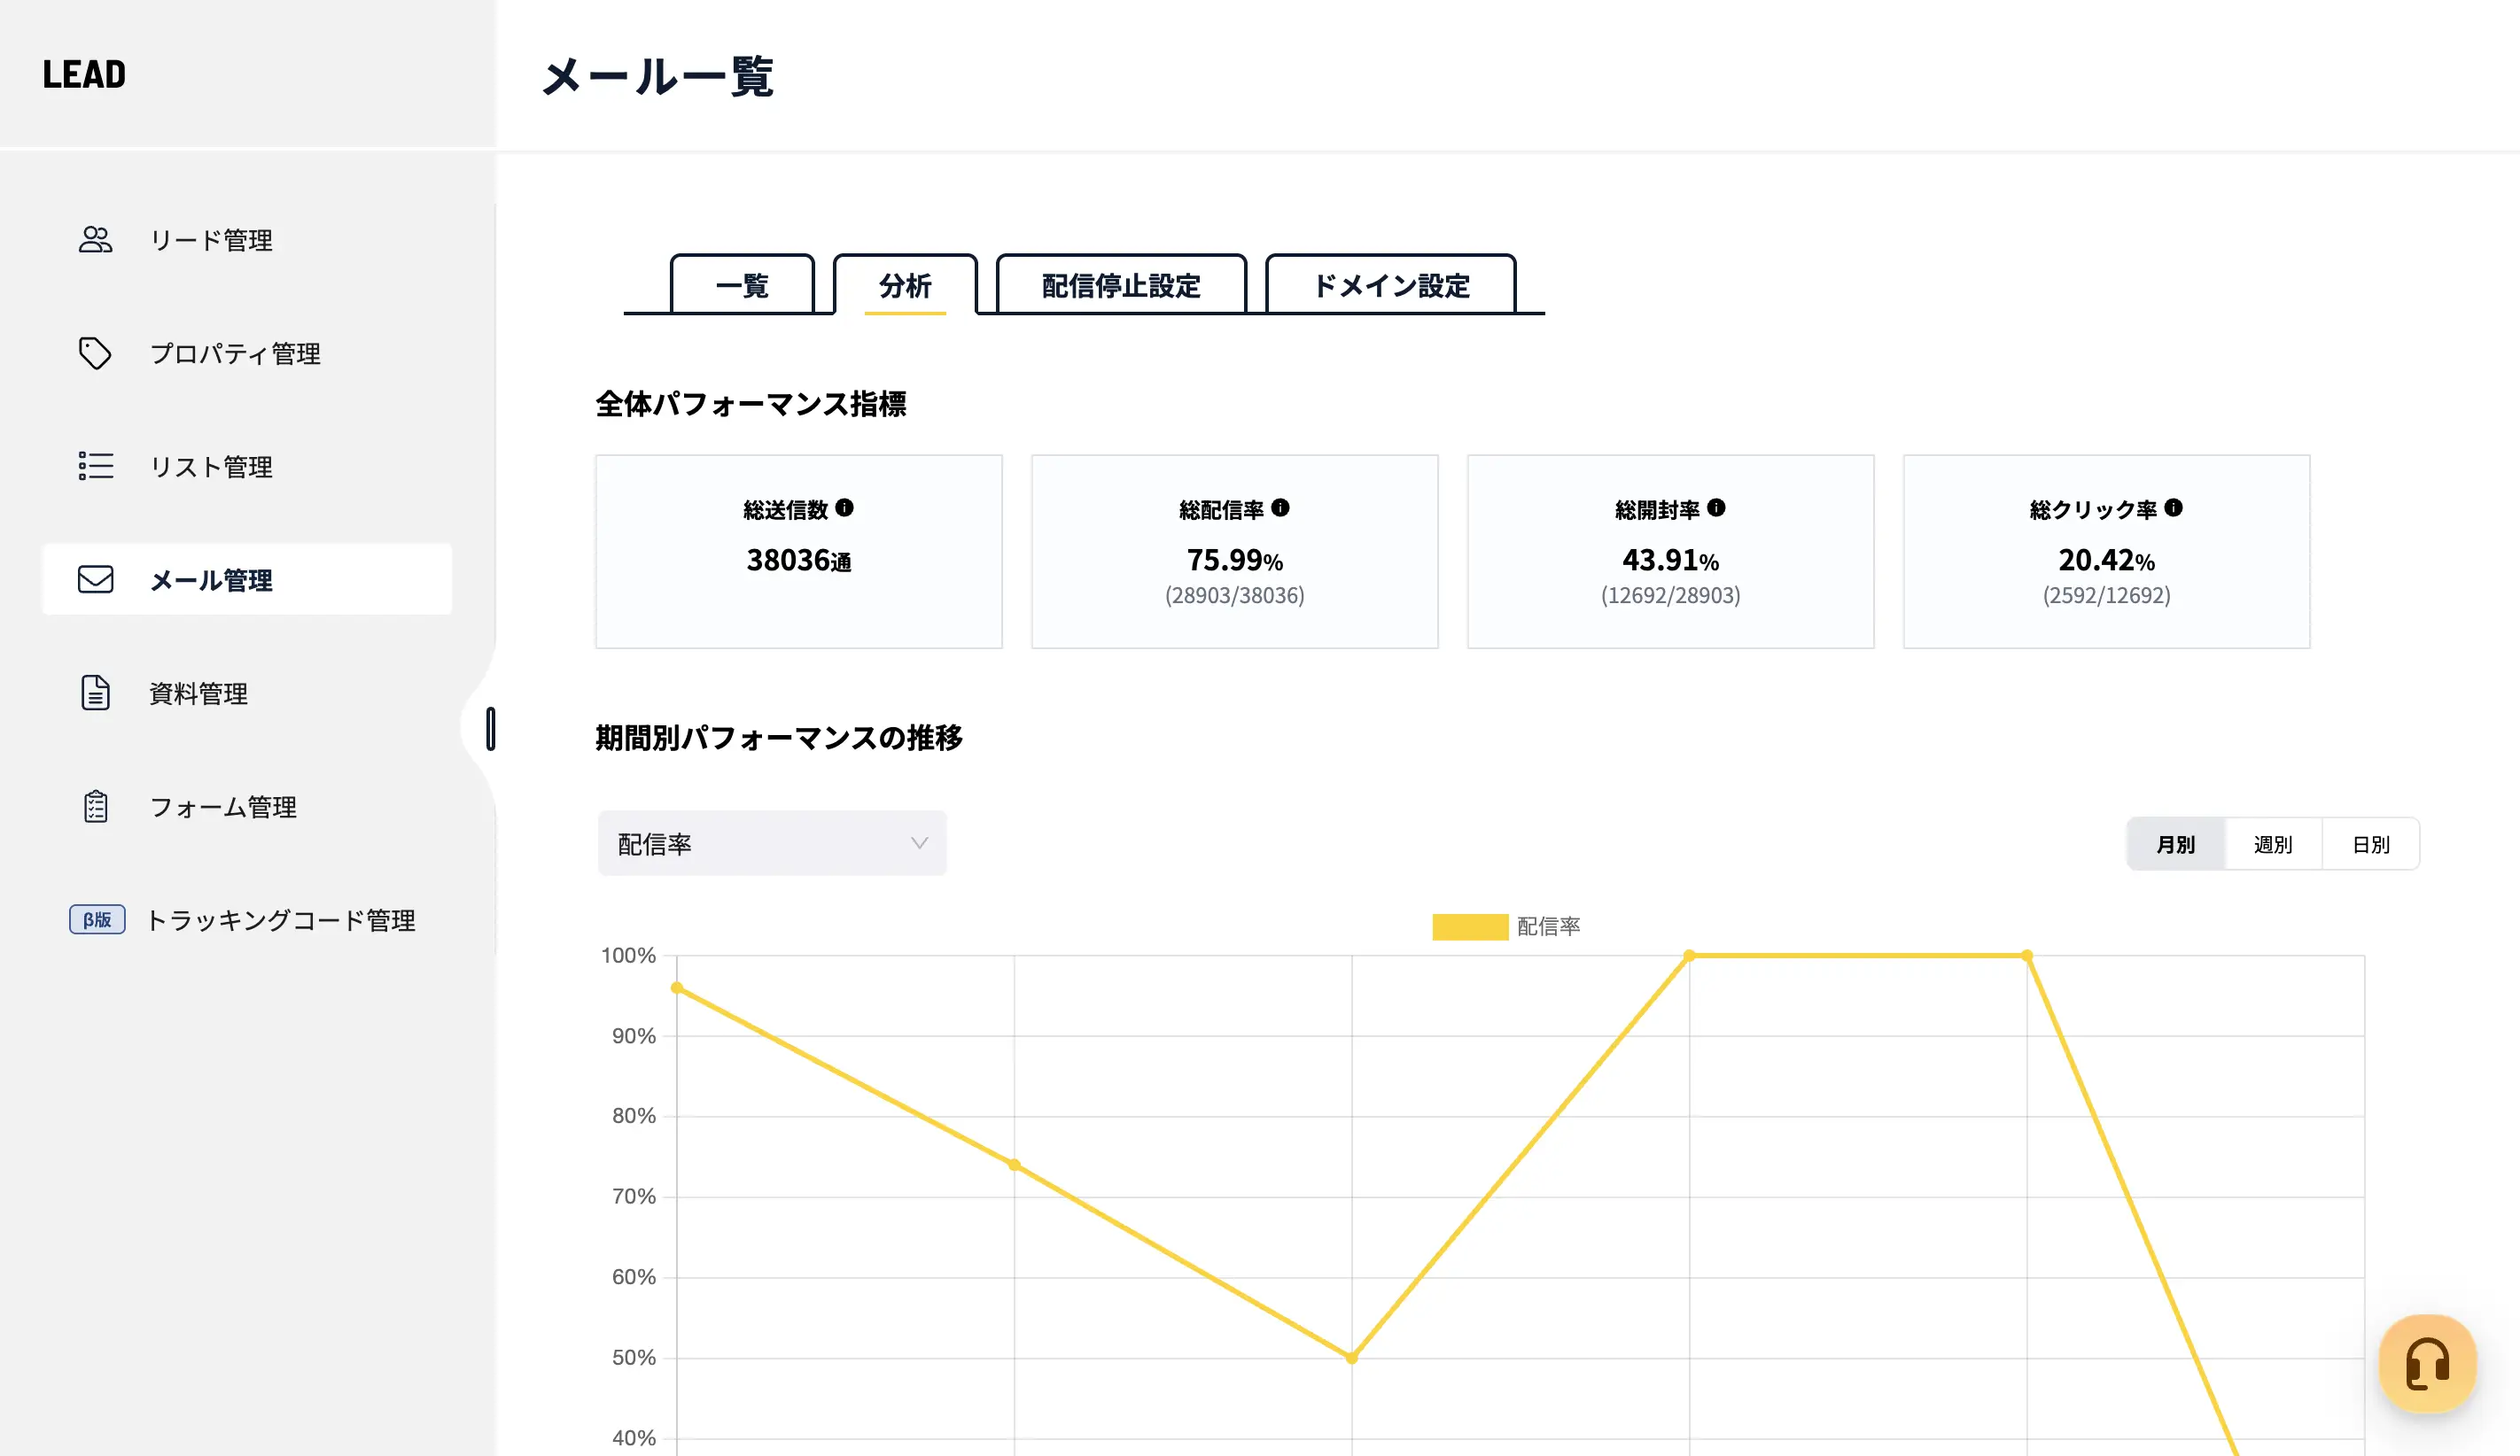Open 配信停止設定
Image resolution: width=2520 pixels, height=1456 pixels.
1119,286
